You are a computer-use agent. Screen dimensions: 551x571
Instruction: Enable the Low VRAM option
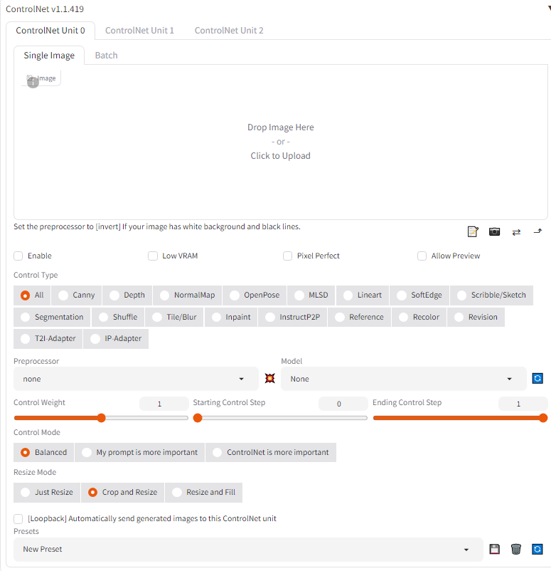click(153, 256)
